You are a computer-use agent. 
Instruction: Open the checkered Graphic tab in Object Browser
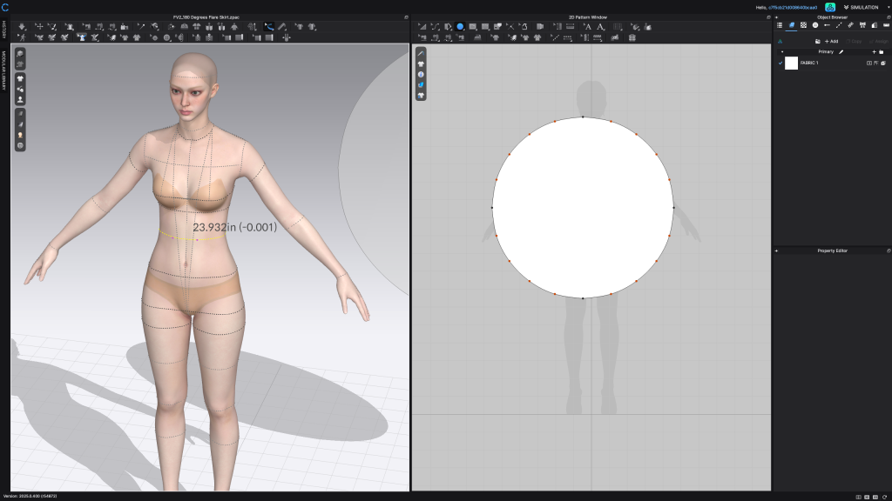coord(803,25)
